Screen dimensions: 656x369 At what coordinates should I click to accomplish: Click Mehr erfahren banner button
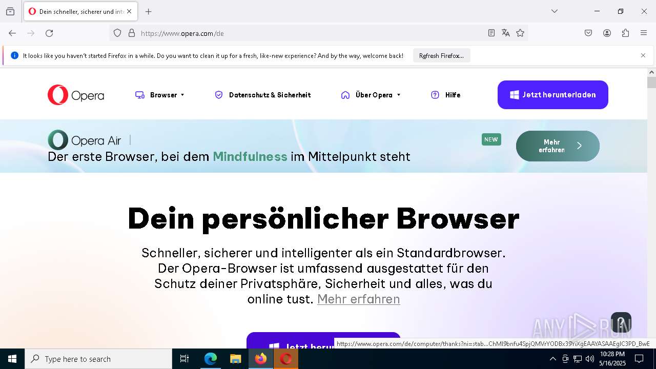pyautogui.click(x=558, y=146)
